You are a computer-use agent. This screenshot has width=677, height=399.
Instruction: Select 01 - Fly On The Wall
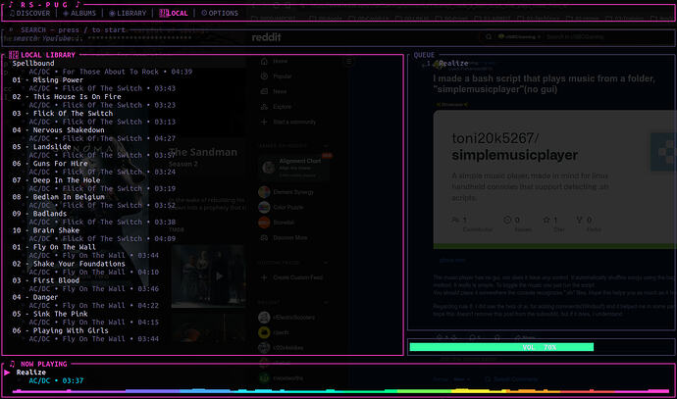click(x=54, y=247)
